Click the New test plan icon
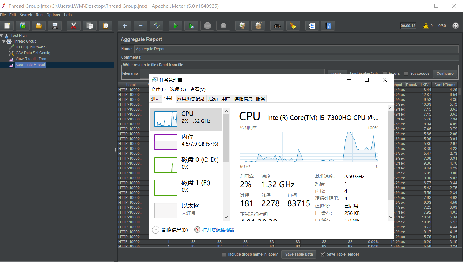 click(x=7, y=26)
